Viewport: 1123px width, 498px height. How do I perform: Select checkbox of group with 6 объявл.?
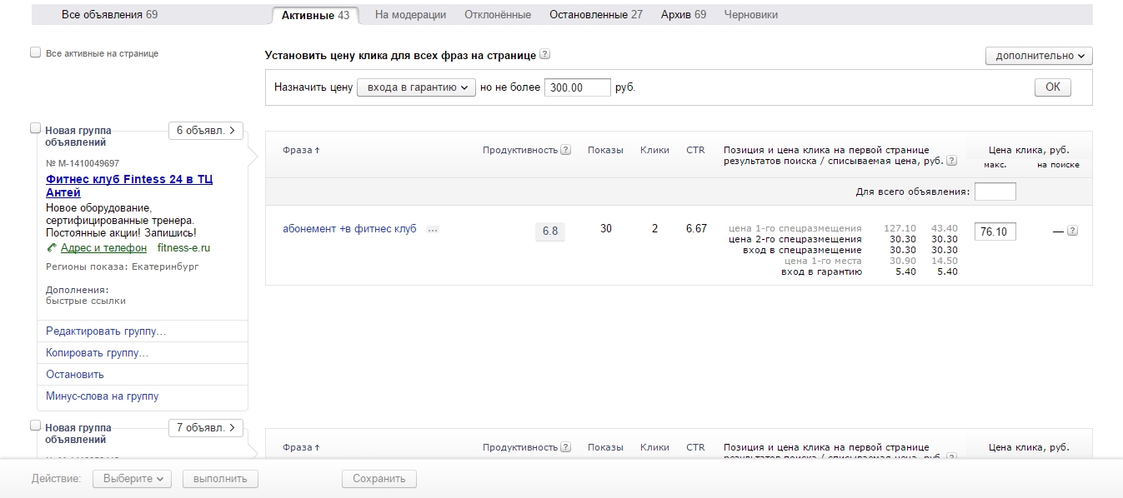click(x=36, y=128)
